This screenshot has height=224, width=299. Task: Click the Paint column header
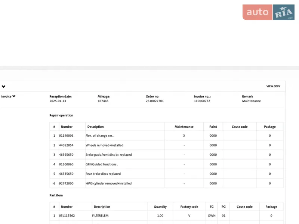click(213, 127)
